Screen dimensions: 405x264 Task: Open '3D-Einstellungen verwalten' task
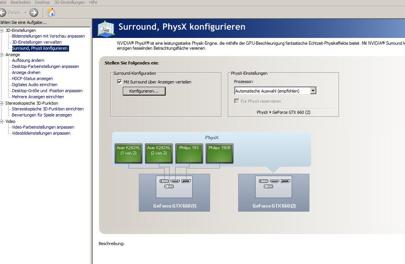37,42
